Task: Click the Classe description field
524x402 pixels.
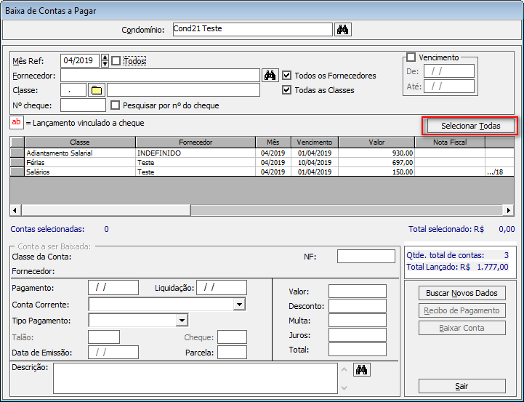Action: point(183,90)
